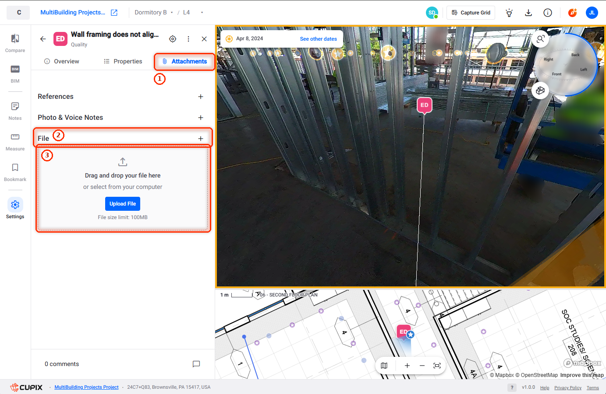The image size is (606, 394).
Task: Fit floor plan to view icon
Action: coord(437,366)
